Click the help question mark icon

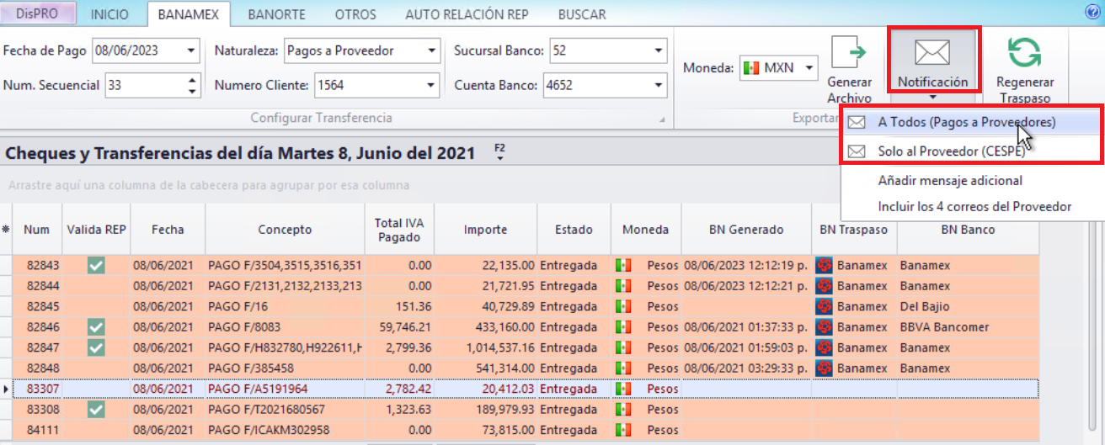pyautogui.click(x=1092, y=13)
